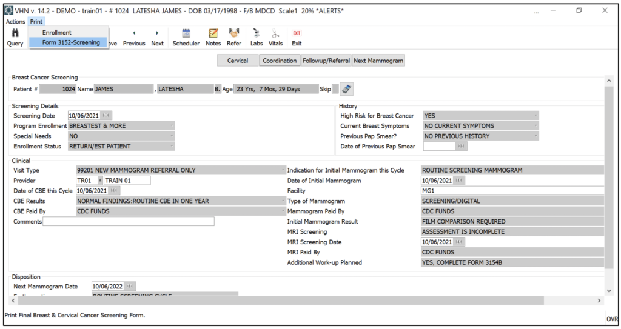Click into the Comments input field

[x=129, y=221]
